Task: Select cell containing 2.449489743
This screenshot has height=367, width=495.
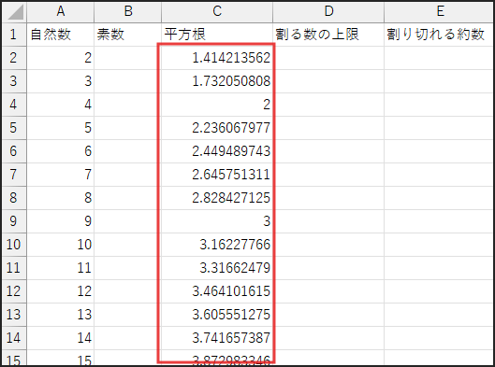Action: (217, 151)
